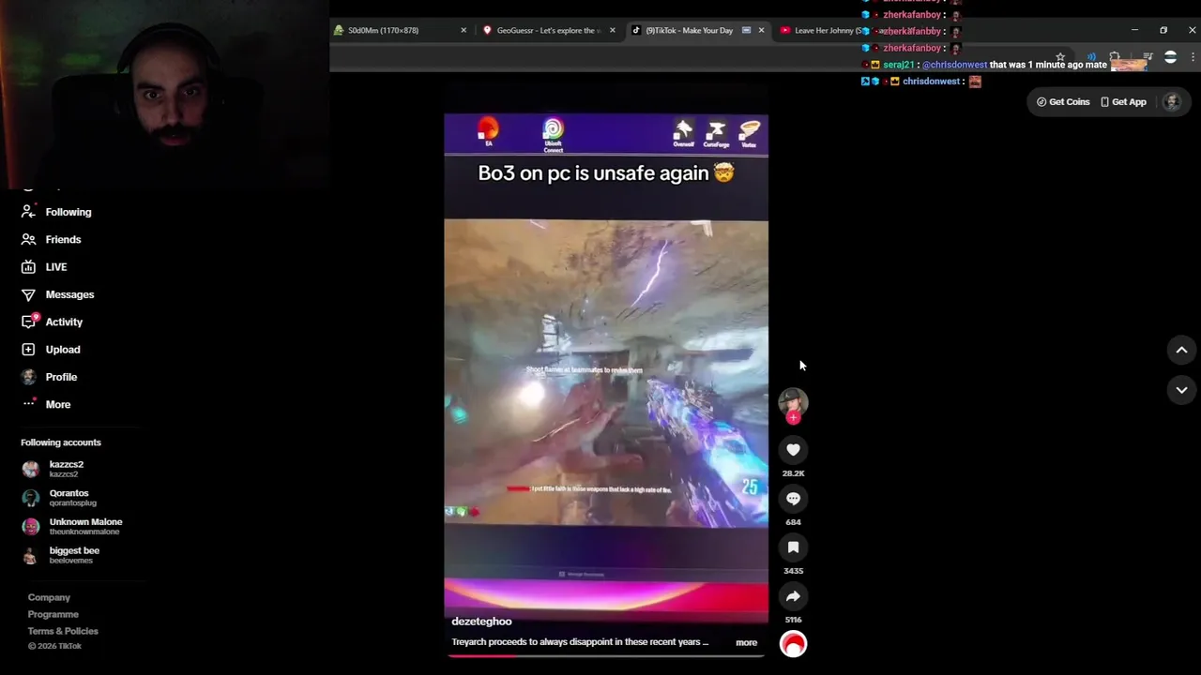Image resolution: width=1201 pixels, height=675 pixels.
Task: Bookmark this page with the star icon
Action: 1060,57
